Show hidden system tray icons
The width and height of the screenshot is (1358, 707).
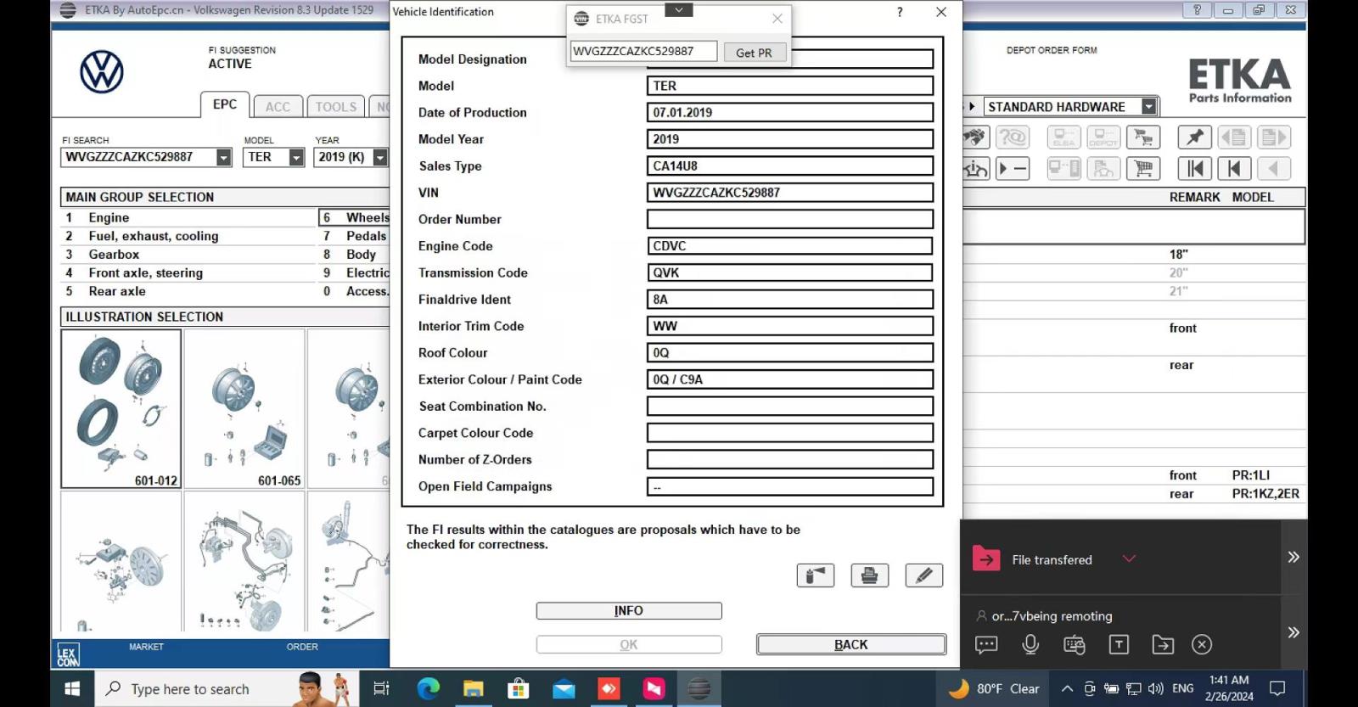(x=1067, y=688)
